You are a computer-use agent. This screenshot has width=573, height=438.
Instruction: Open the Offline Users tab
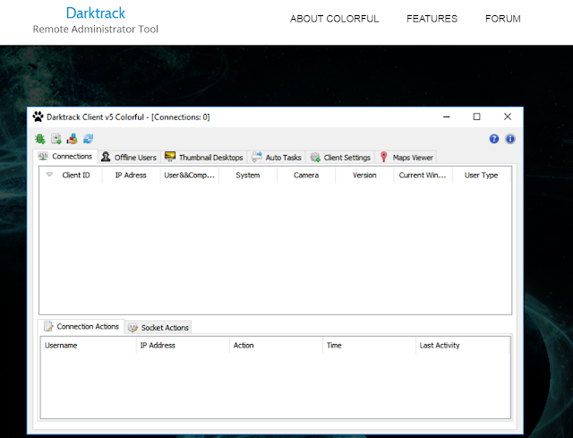129,158
